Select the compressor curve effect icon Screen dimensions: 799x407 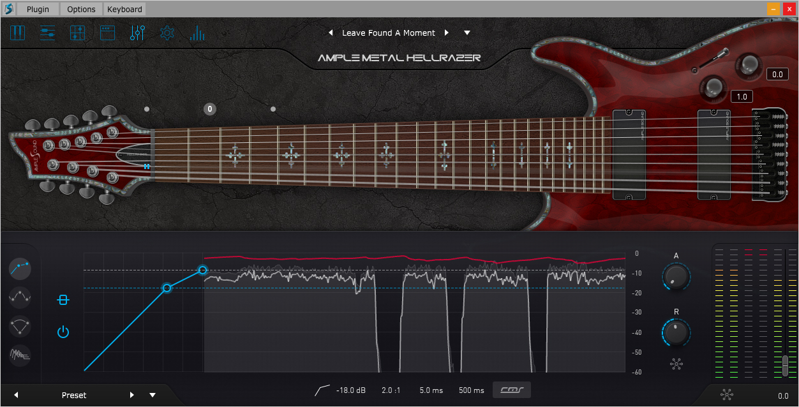[x=20, y=269]
